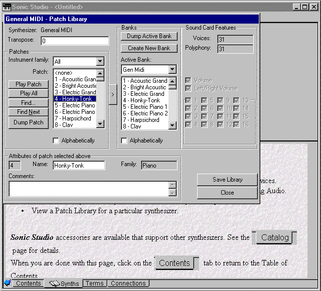
Task: Click the Find... button
Action: 29,102
